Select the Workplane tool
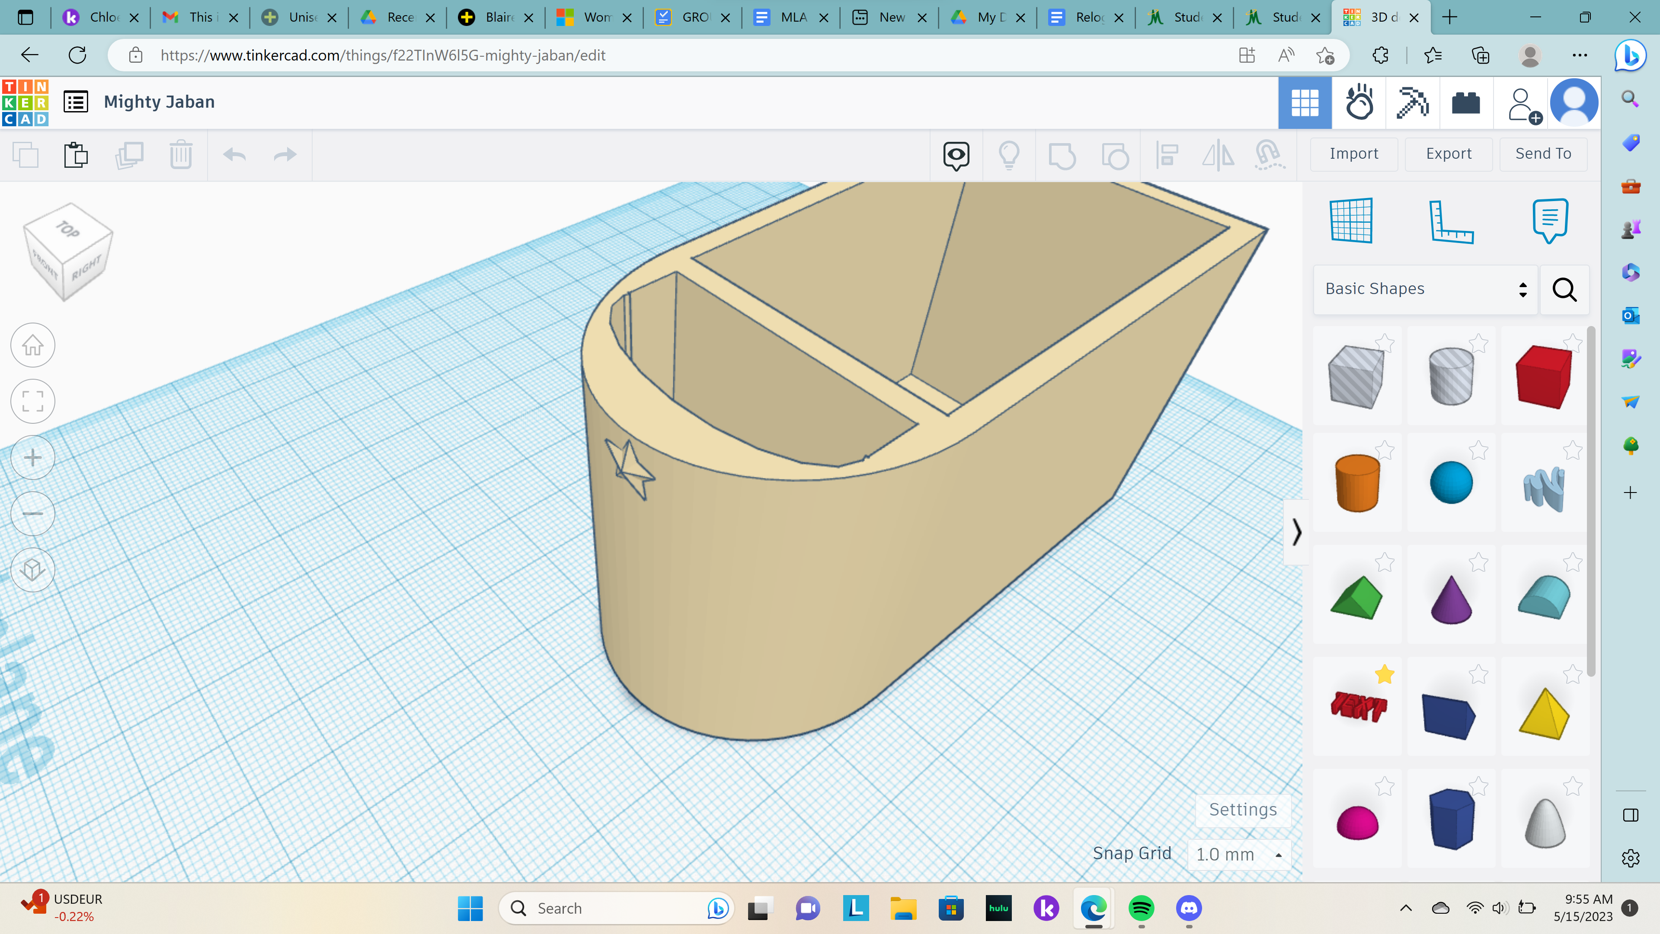The width and height of the screenshot is (1660, 934). [x=1351, y=221]
